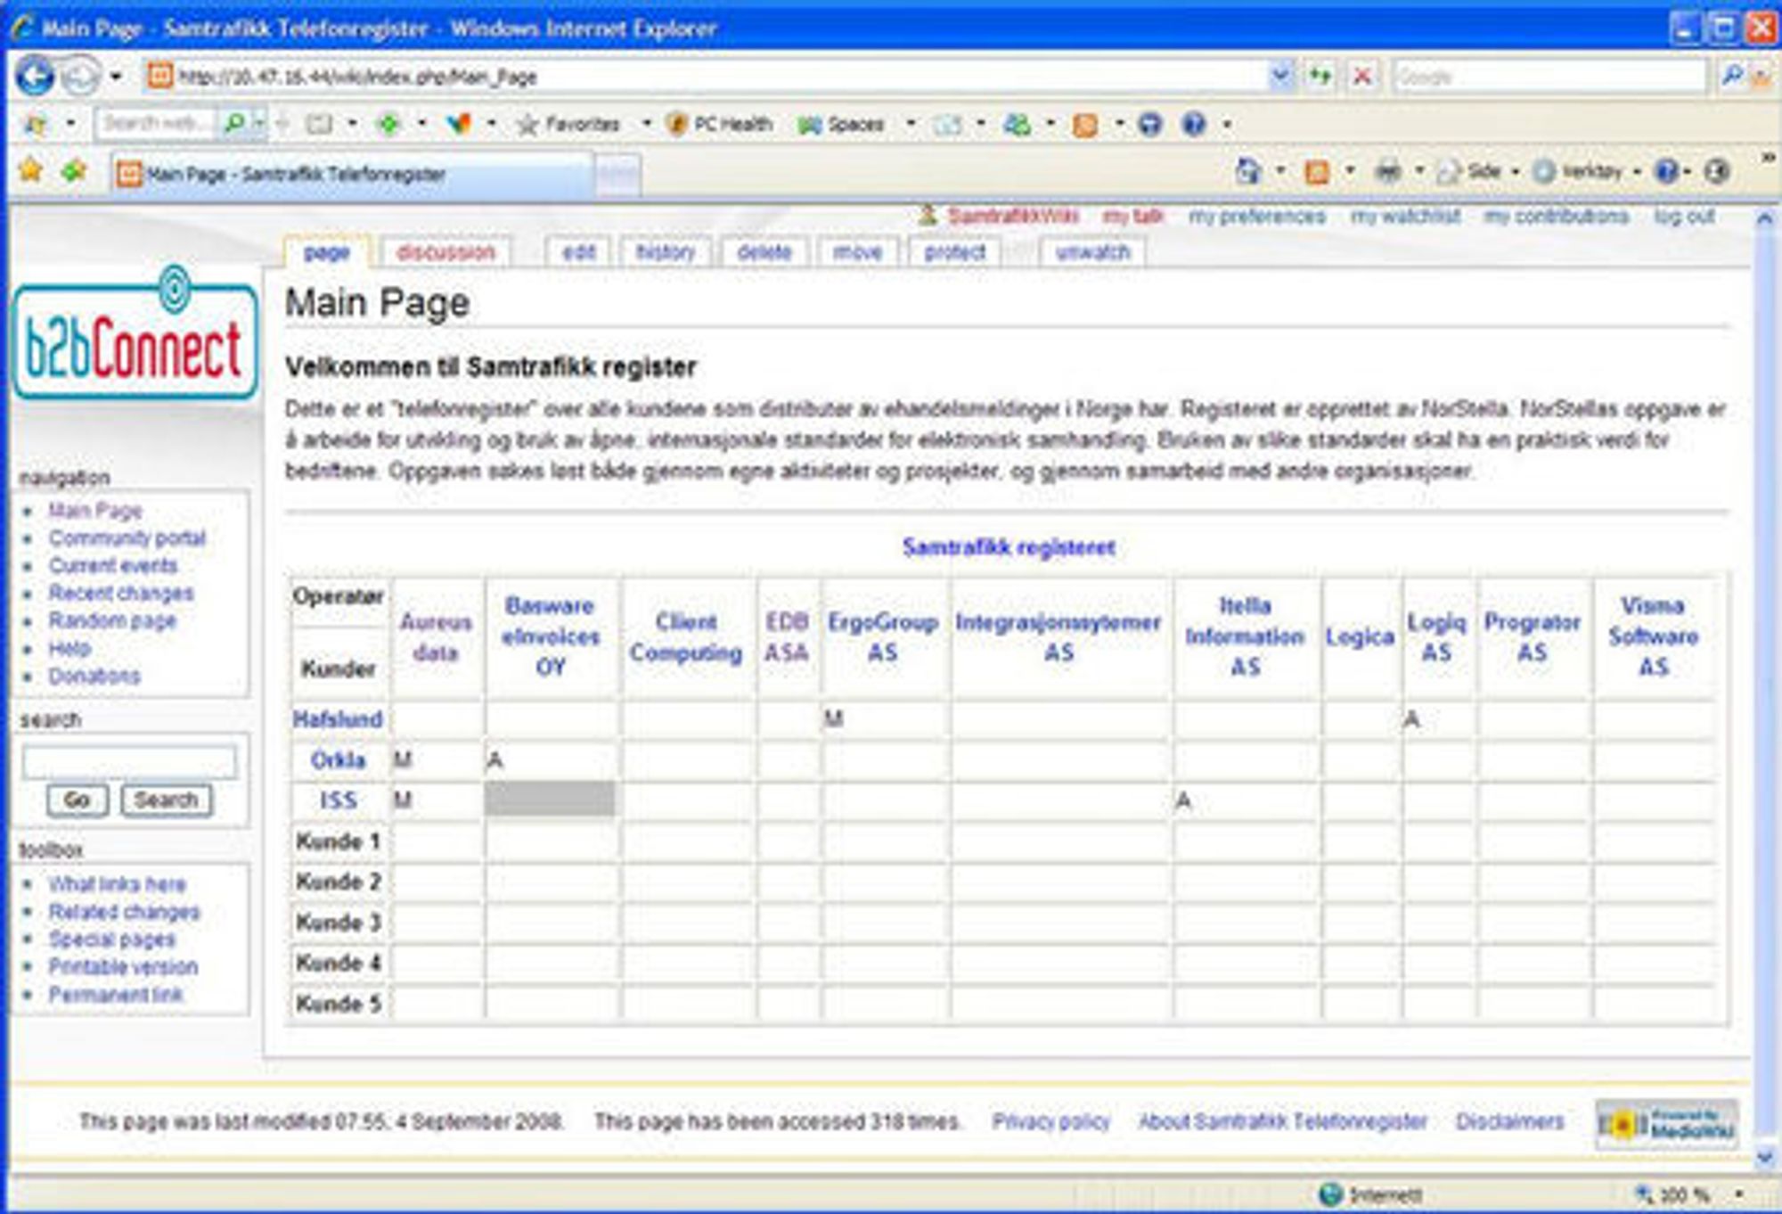This screenshot has width=1782, height=1214.
Task: Click the gray shaded cell in ISS row
Action: 550,799
